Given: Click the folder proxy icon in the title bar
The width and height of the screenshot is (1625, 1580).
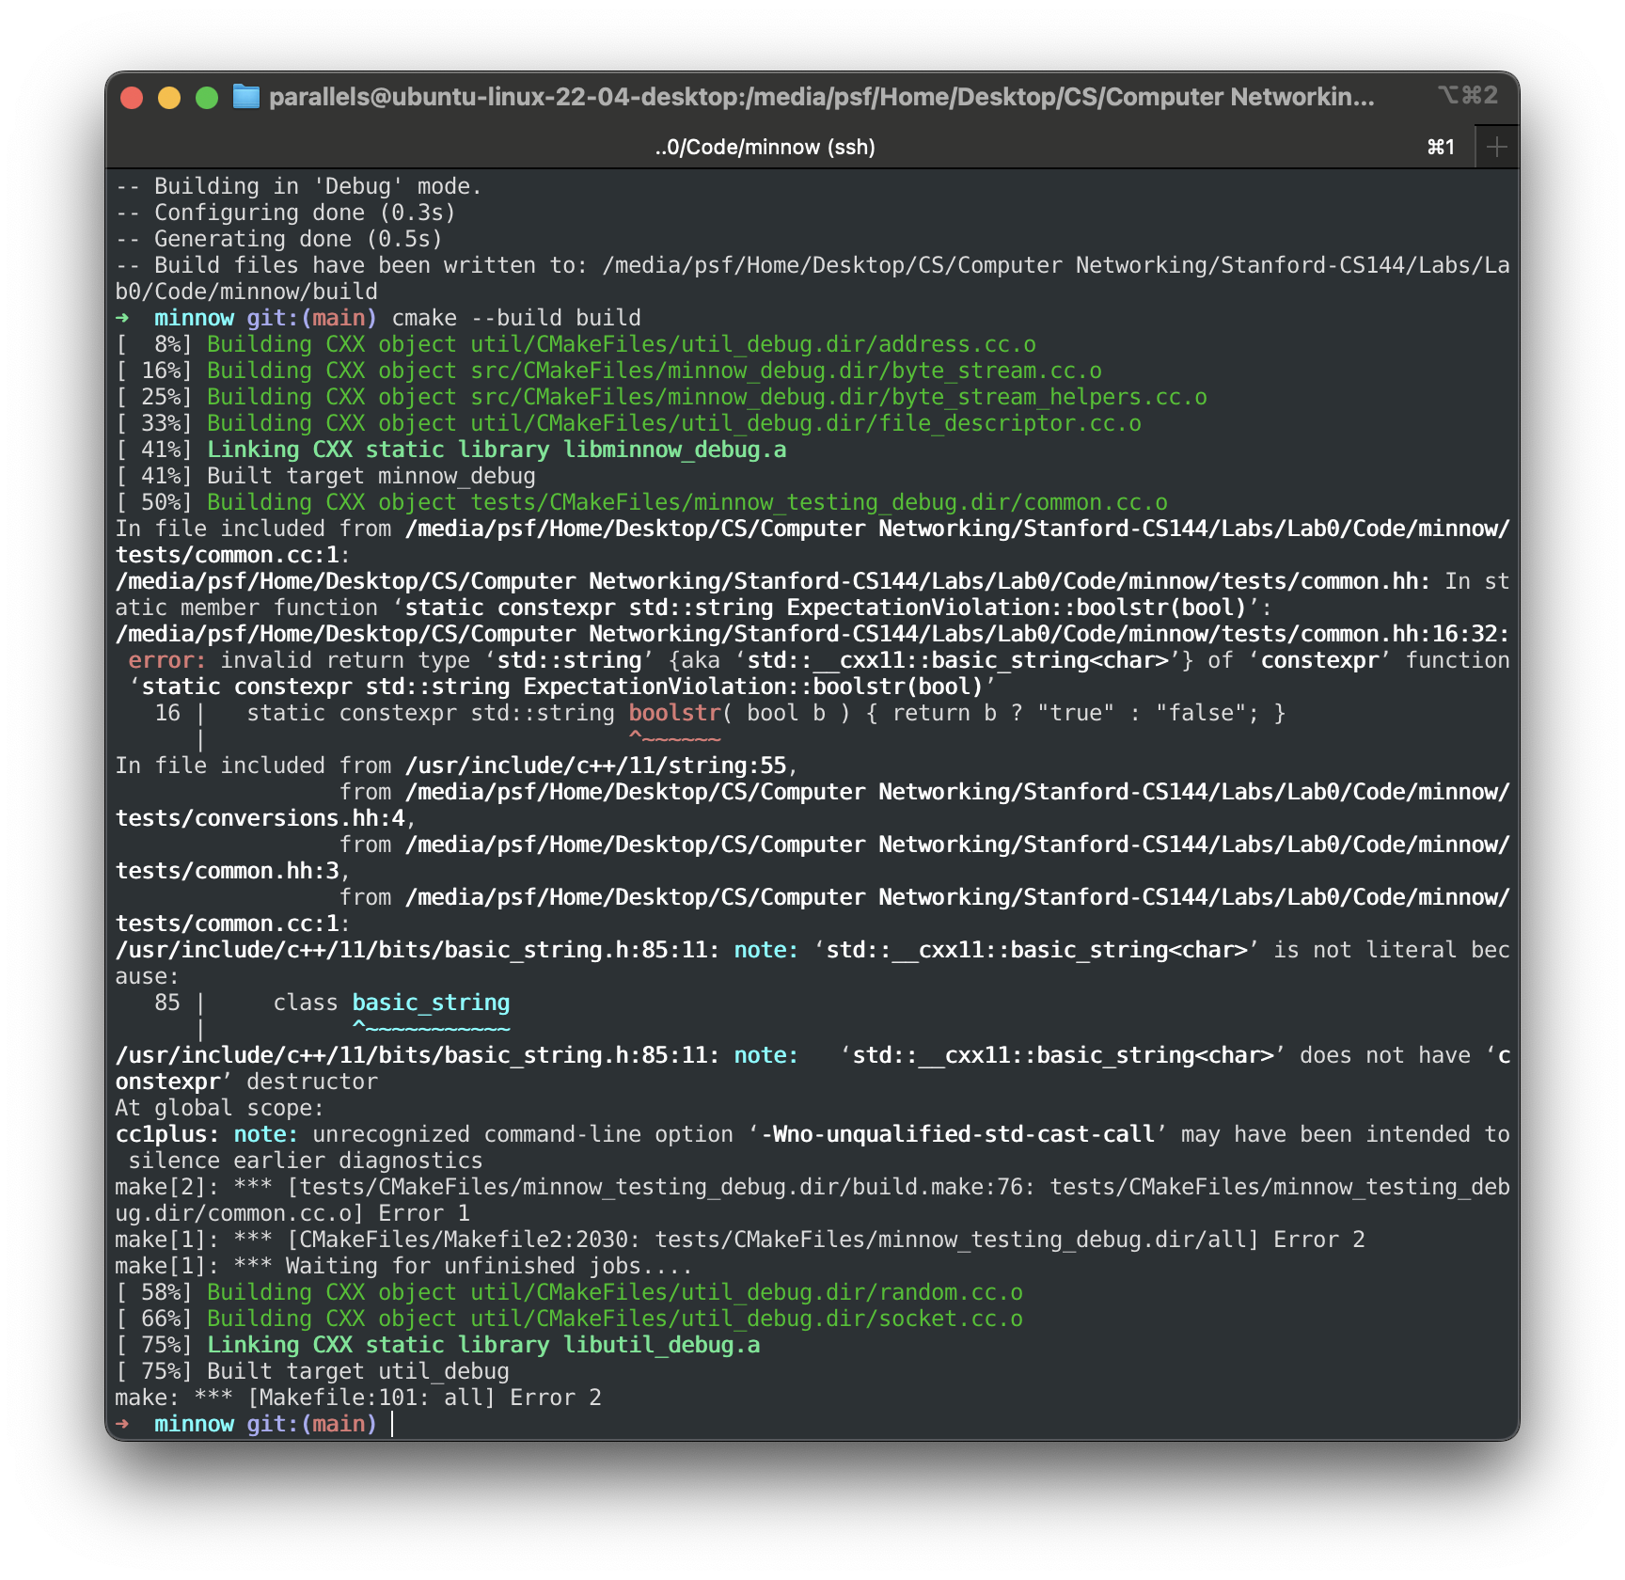Looking at the screenshot, I should (246, 95).
